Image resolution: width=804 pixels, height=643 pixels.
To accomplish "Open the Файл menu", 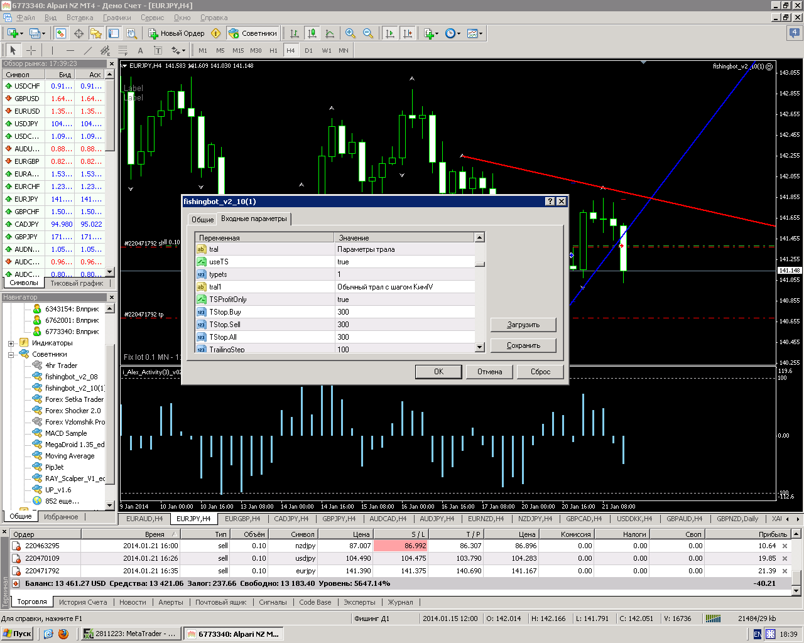I will [x=25, y=18].
